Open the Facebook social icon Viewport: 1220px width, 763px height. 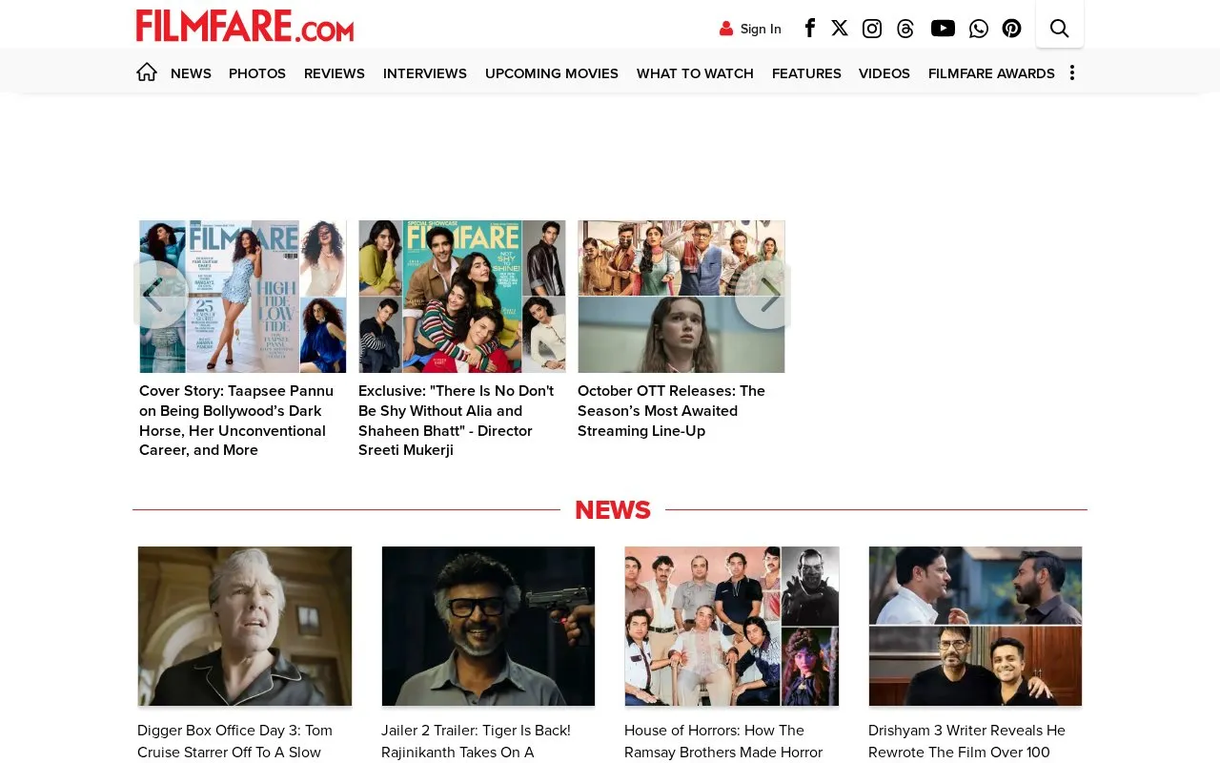point(809,28)
